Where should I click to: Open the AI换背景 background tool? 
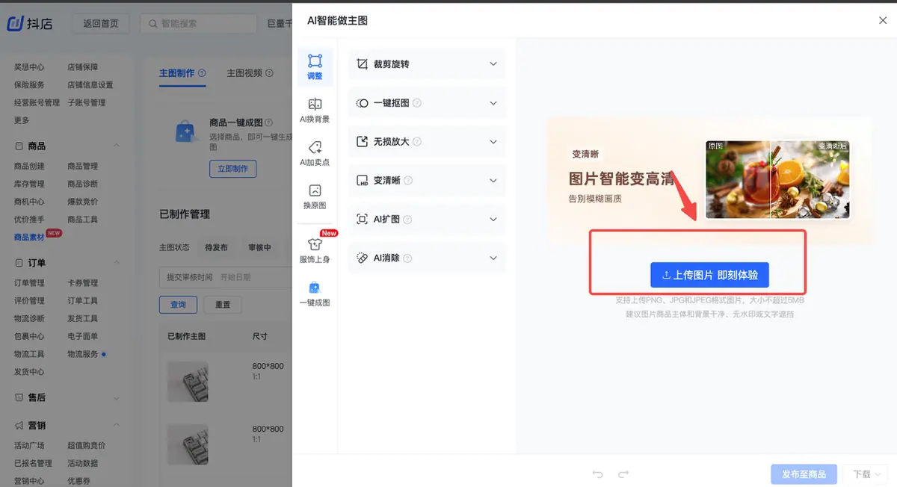pos(315,110)
